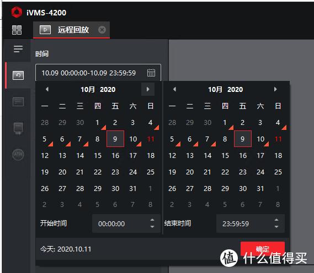Select the playback icon in the sidebar
This screenshot has height=273, width=314.
tap(18, 75)
